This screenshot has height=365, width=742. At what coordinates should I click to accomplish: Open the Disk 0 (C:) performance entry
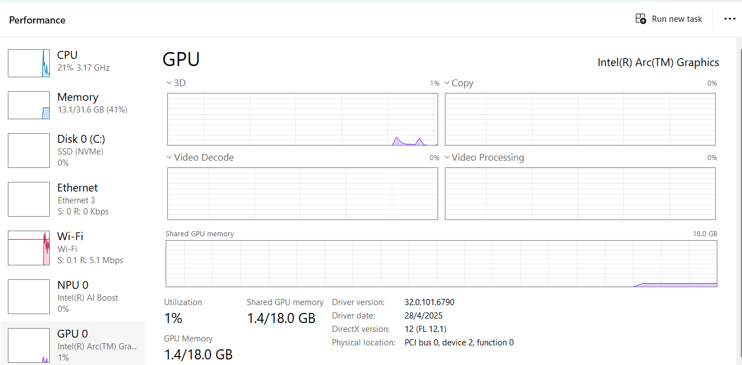click(73, 151)
